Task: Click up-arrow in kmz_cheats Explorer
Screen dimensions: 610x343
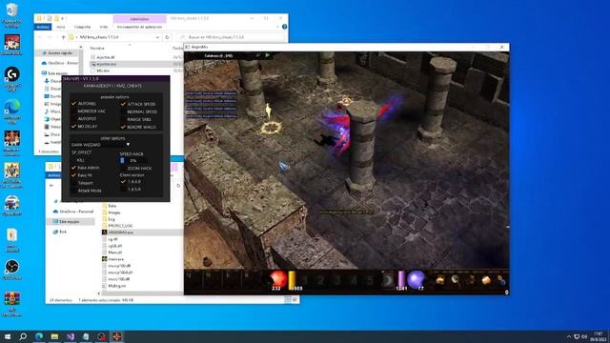Action: [x=63, y=37]
